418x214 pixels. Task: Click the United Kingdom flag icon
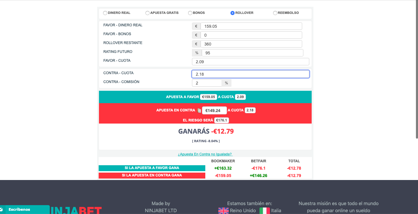pyautogui.click(x=223, y=211)
